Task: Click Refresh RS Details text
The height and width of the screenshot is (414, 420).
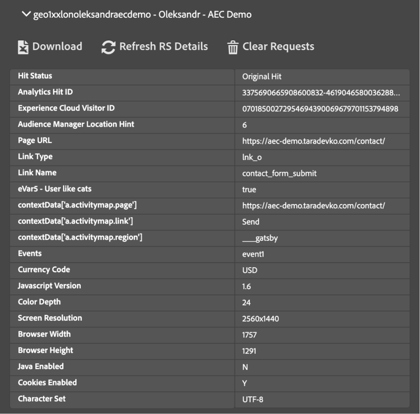Action: point(163,46)
